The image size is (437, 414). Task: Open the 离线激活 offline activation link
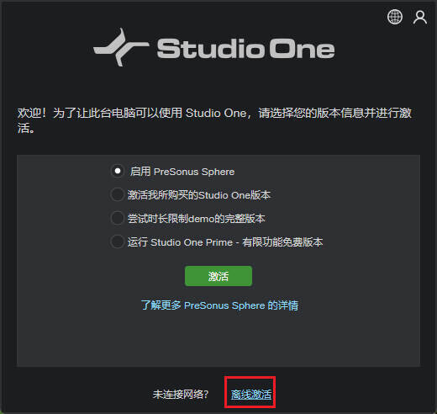coord(251,395)
